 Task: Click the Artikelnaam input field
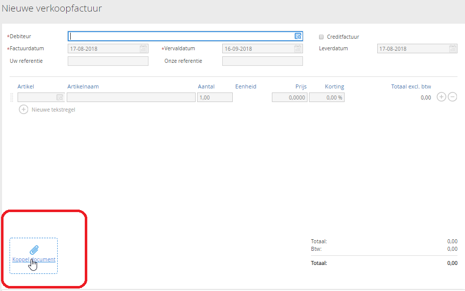(x=131, y=97)
